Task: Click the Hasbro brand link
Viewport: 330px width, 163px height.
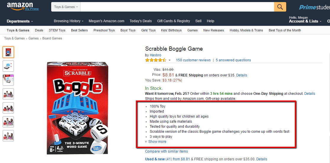Action: point(155,55)
